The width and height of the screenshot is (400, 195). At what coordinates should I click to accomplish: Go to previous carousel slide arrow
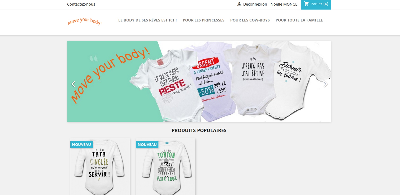73,84
